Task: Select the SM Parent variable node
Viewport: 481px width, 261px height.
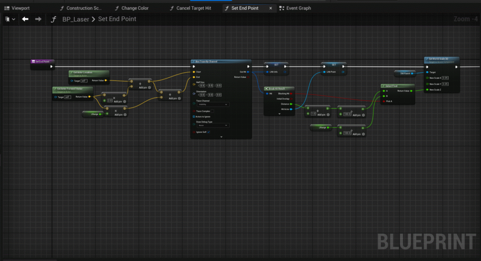Action: (405, 74)
